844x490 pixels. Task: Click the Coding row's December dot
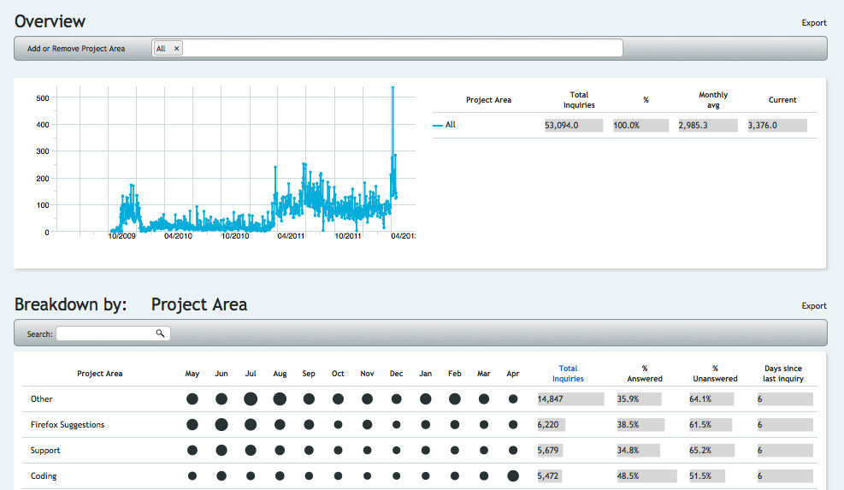click(396, 475)
